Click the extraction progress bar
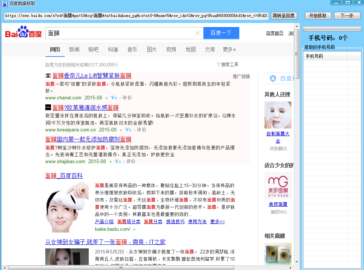Viewport: 364px width, 270px height. pyautogui.click(x=332, y=29)
